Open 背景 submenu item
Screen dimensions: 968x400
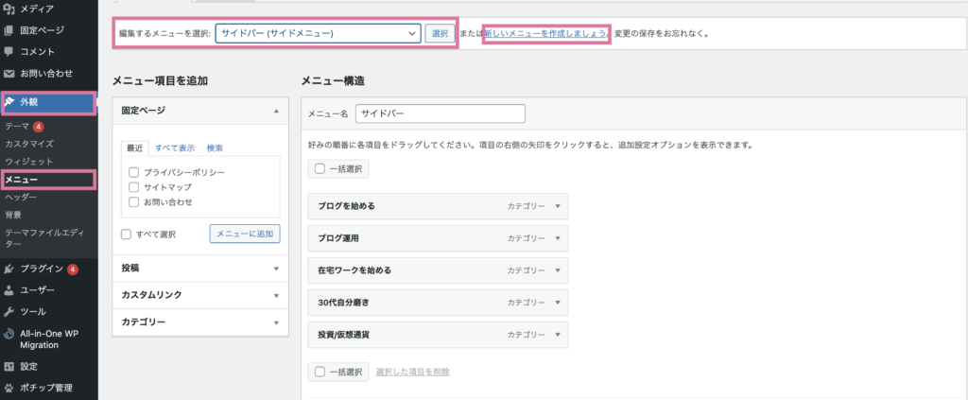pyautogui.click(x=12, y=215)
